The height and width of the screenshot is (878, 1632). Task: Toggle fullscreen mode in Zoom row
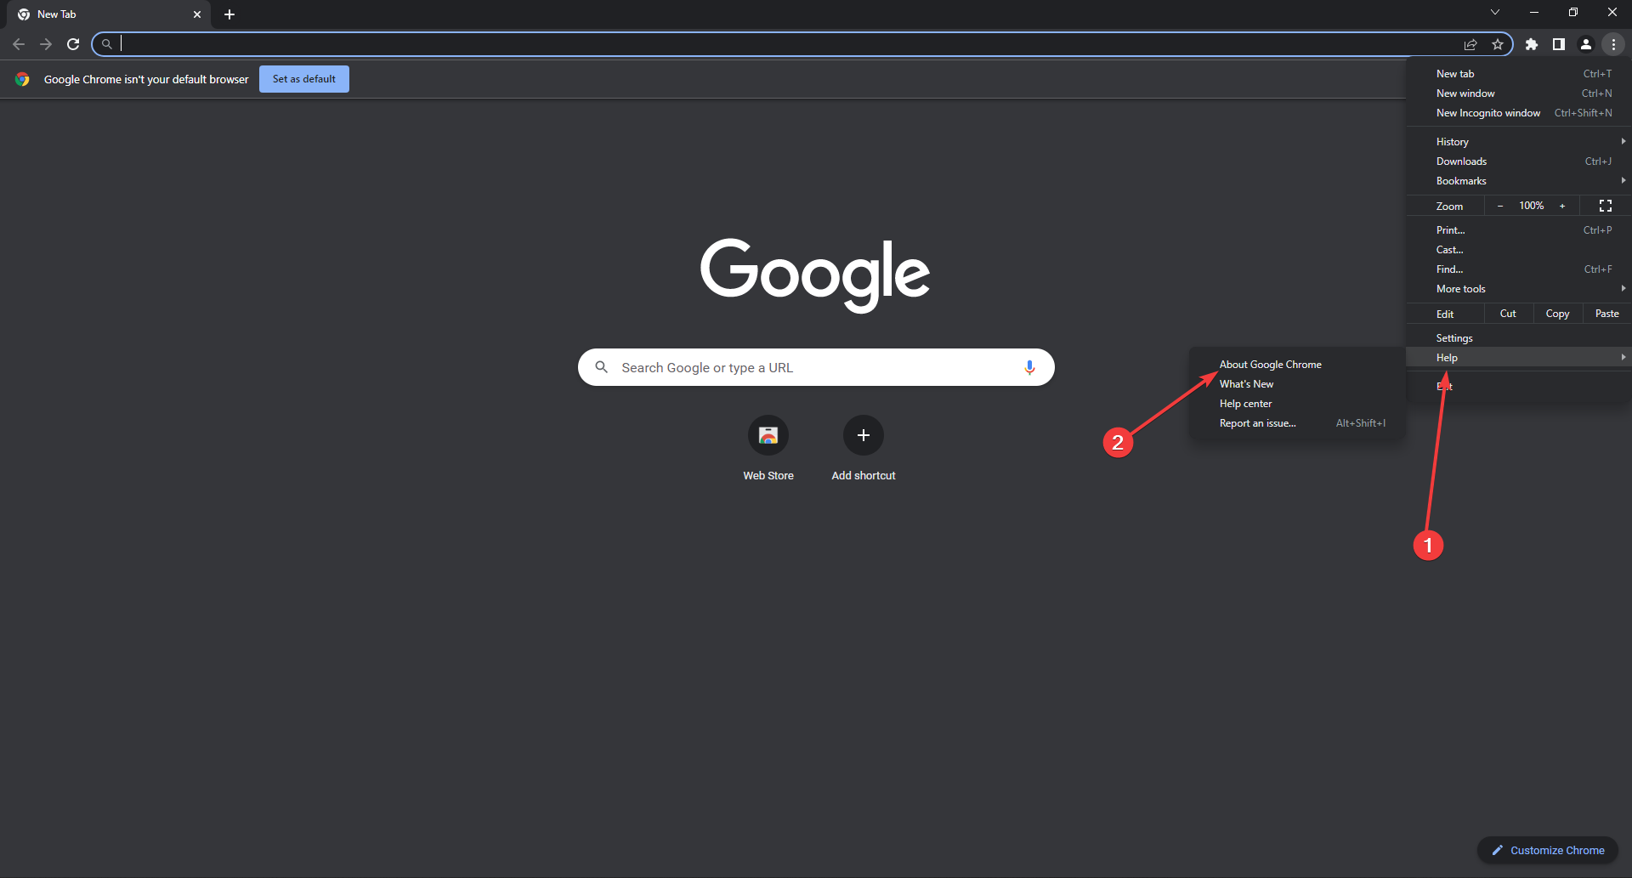1605,206
